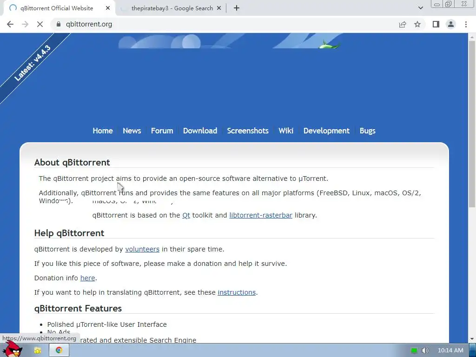
Task: Click the About qBittorrent heading
Action: click(72, 162)
